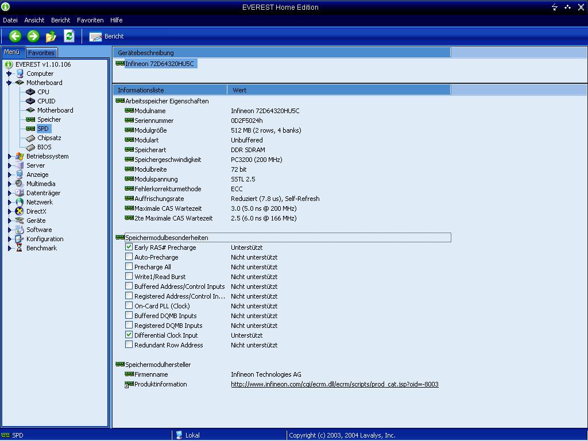Click the EVEREST v1.10.106 root icon
Screen dimensions: 588x441
tap(9, 64)
